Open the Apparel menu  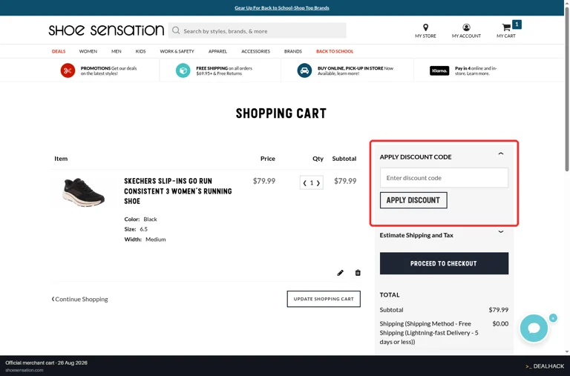click(217, 51)
